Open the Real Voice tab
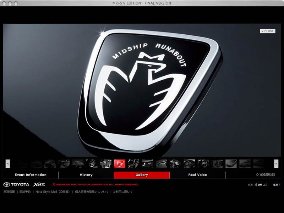The image size is (284, 213). tap(197, 175)
